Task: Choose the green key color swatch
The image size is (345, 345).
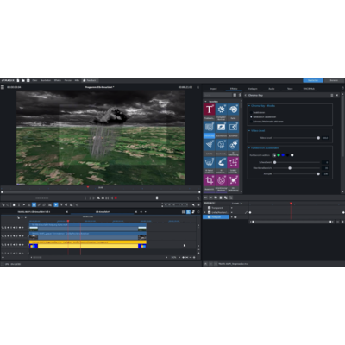Action: (x=279, y=155)
